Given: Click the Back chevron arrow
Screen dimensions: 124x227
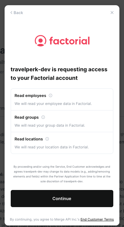Looking at the screenshot, I should (x=11, y=13).
